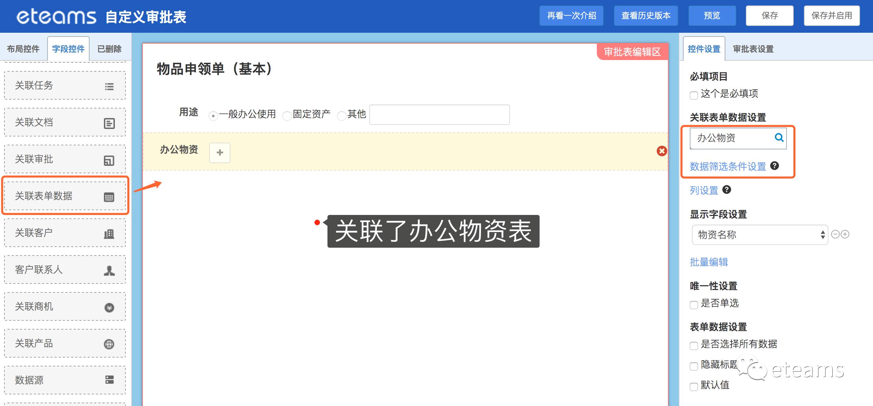Enable the 是否单选 checkbox

click(694, 305)
